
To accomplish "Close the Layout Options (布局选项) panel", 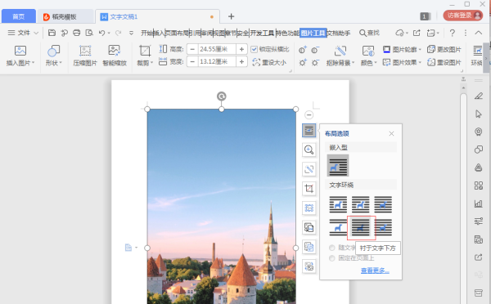I will (x=391, y=133).
